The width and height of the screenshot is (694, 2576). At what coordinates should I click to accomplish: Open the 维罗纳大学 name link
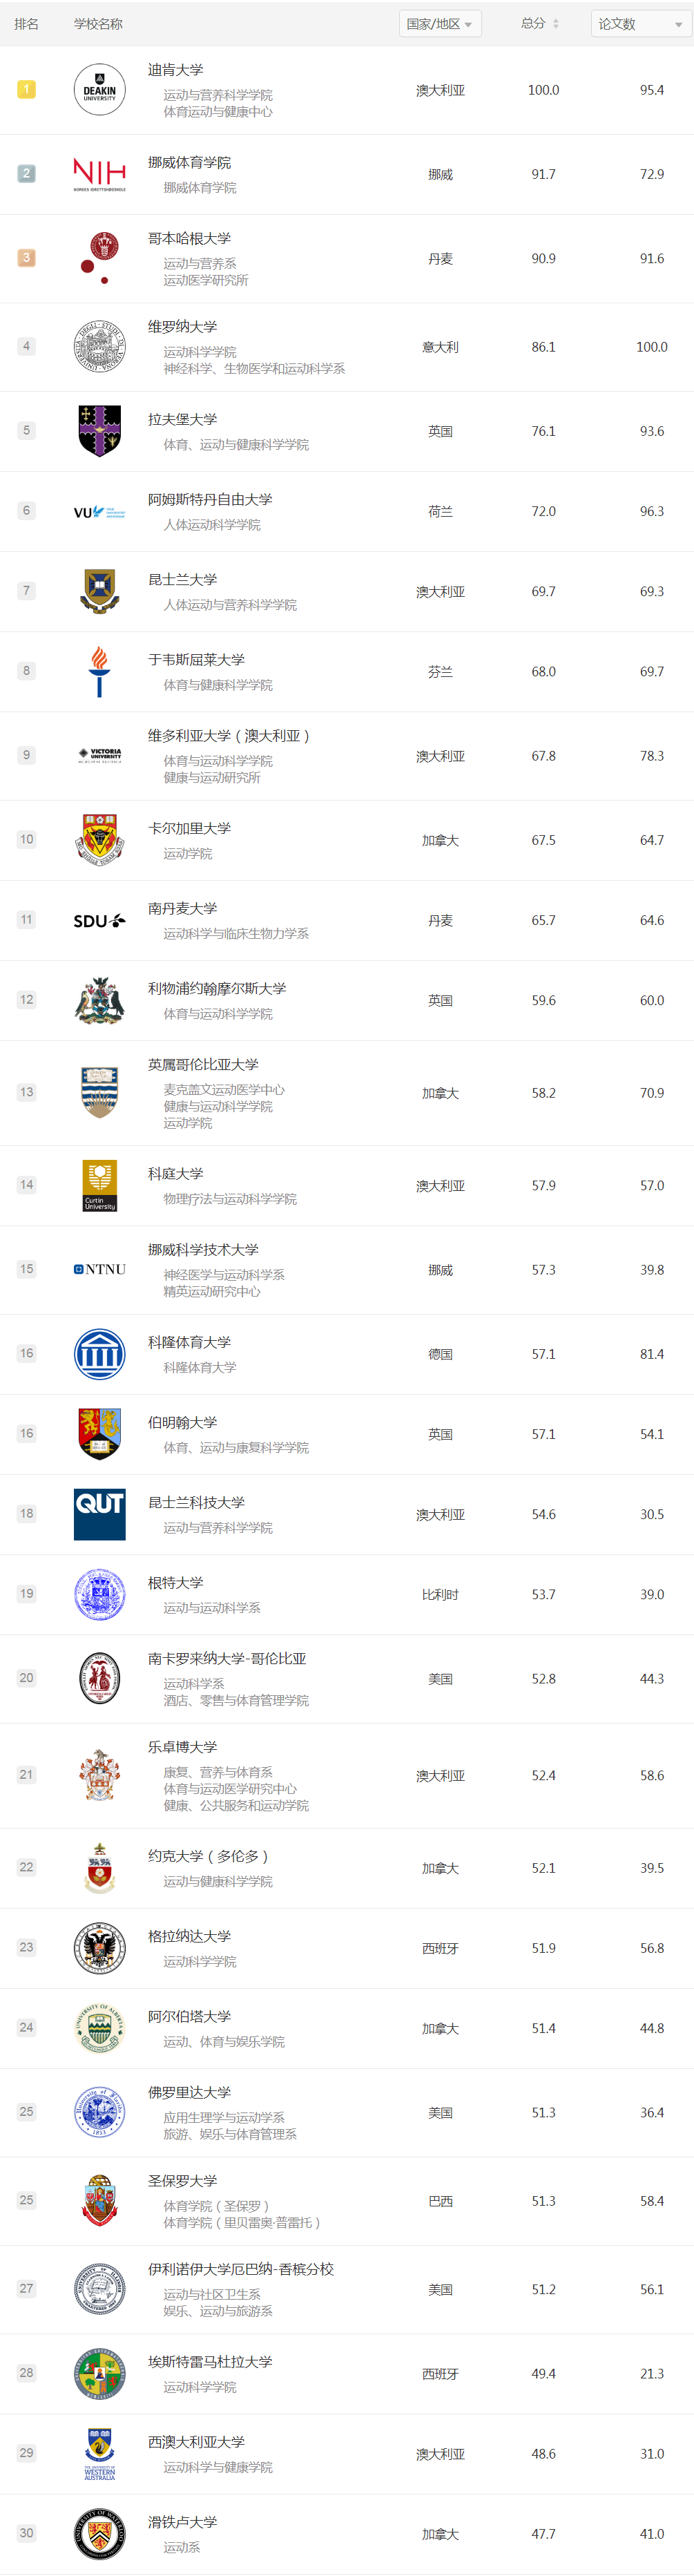(x=183, y=327)
